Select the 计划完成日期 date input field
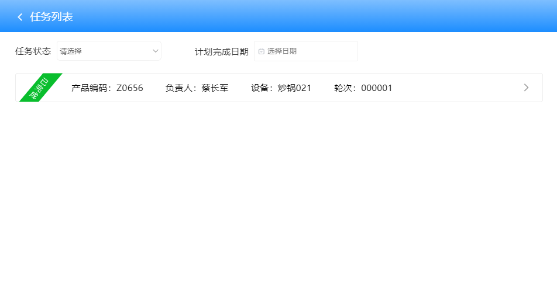The image size is (557, 293). pos(306,51)
